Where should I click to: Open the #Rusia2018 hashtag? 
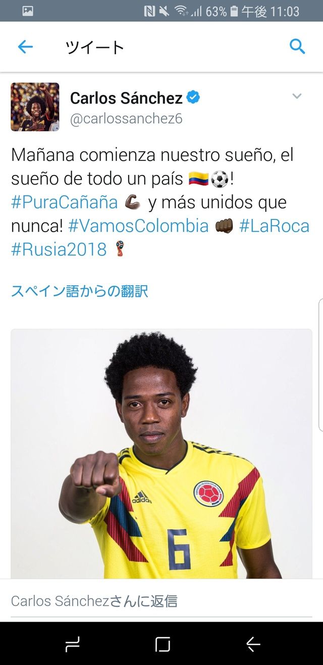(59, 249)
